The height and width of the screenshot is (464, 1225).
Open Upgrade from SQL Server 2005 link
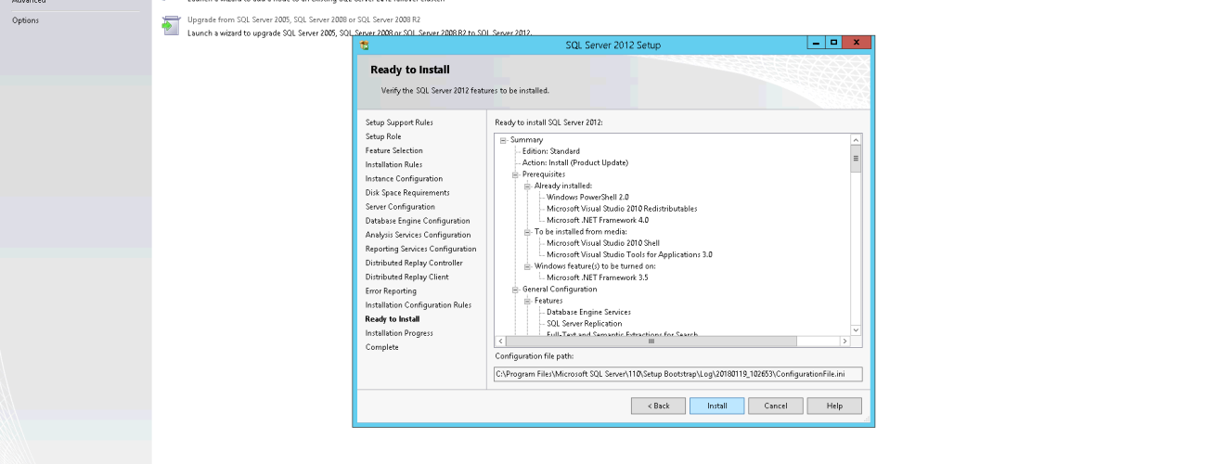[x=303, y=19]
